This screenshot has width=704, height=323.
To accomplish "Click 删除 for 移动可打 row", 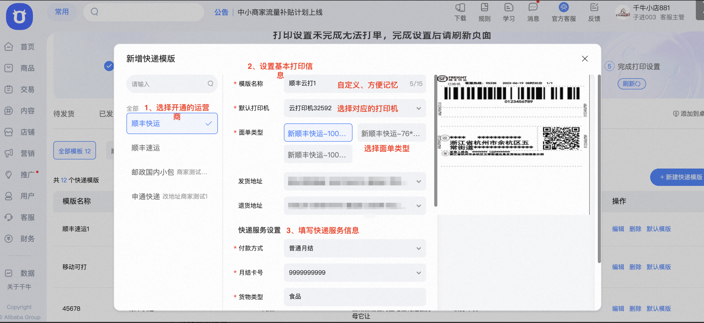I will pyautogui.click(x=635, y=267).
